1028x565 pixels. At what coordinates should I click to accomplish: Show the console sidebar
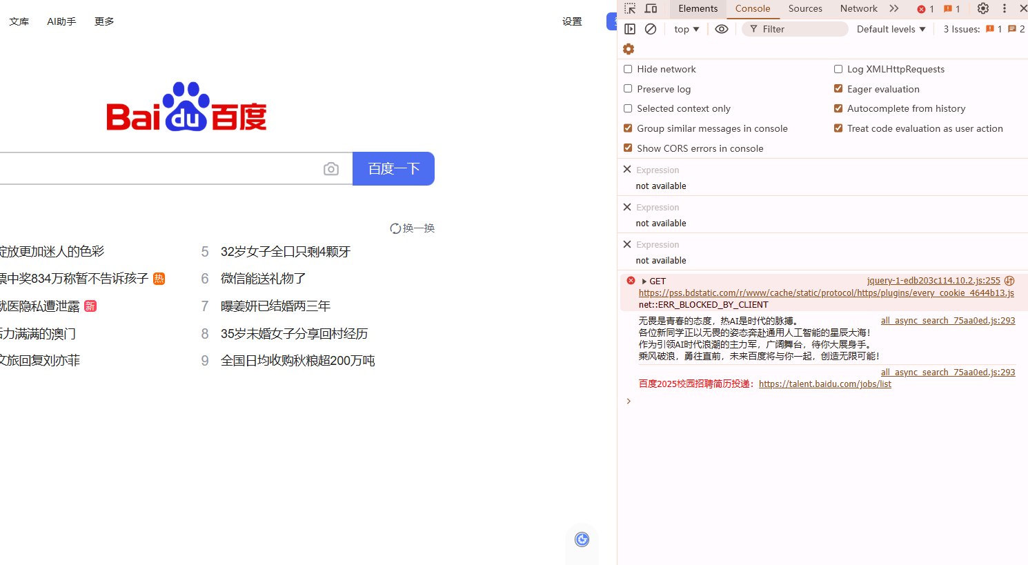pos(630,29)
